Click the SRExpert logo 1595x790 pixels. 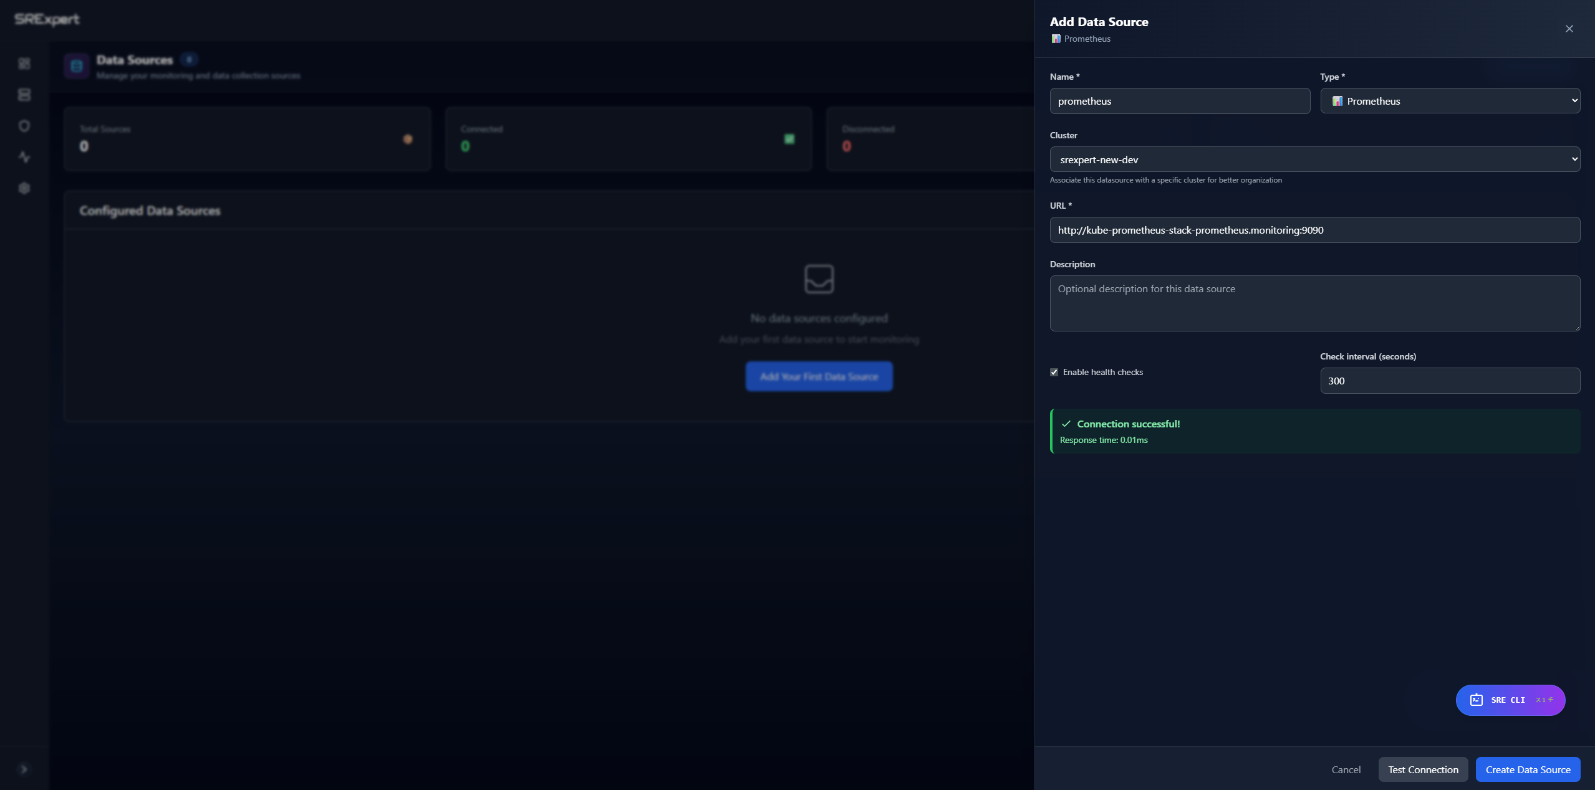coord(46,19)
